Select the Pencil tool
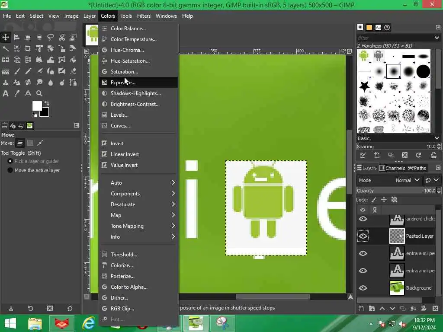Screen dimensions: 443x332 [x=28, y=71]
